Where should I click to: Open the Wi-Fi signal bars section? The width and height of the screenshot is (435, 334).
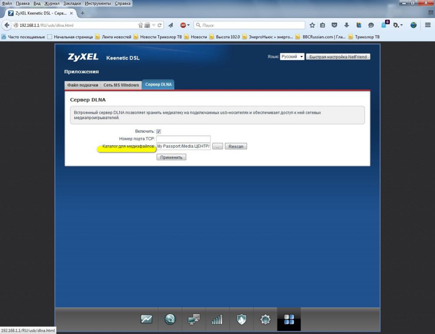click(217, 320)
